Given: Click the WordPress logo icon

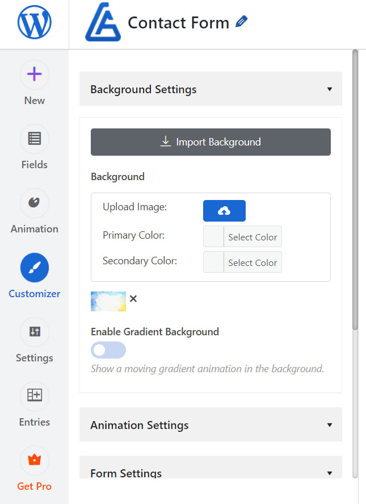Looking at the screenshot, I should click(x=34, y=23).
